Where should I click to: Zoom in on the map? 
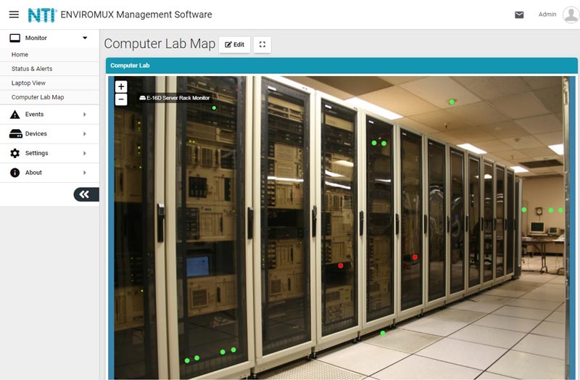tap(121, 86)
